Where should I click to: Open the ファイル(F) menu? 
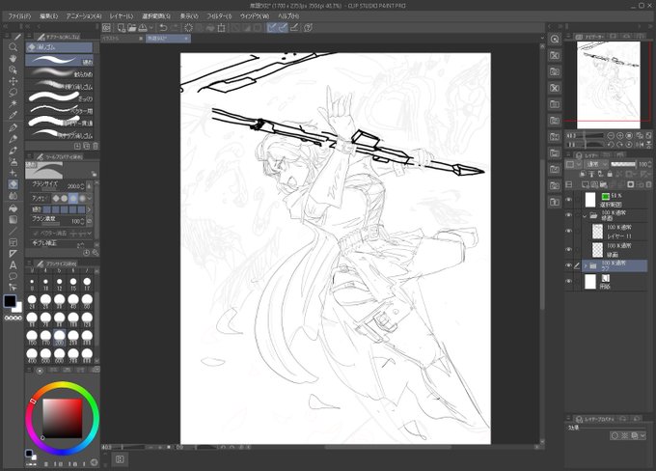coord(19,15)
